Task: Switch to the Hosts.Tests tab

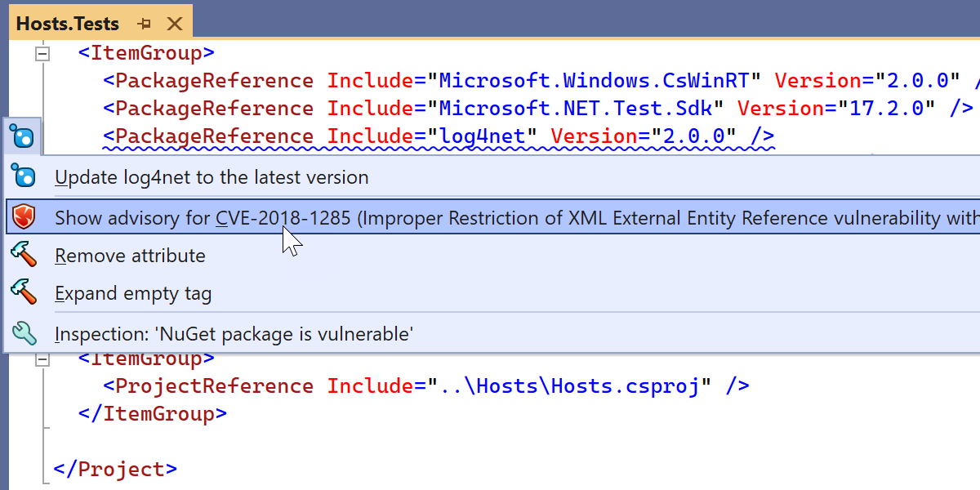Action: (68, 24)
